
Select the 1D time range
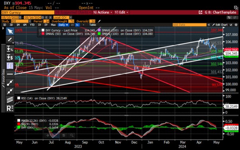coord(5,25)
